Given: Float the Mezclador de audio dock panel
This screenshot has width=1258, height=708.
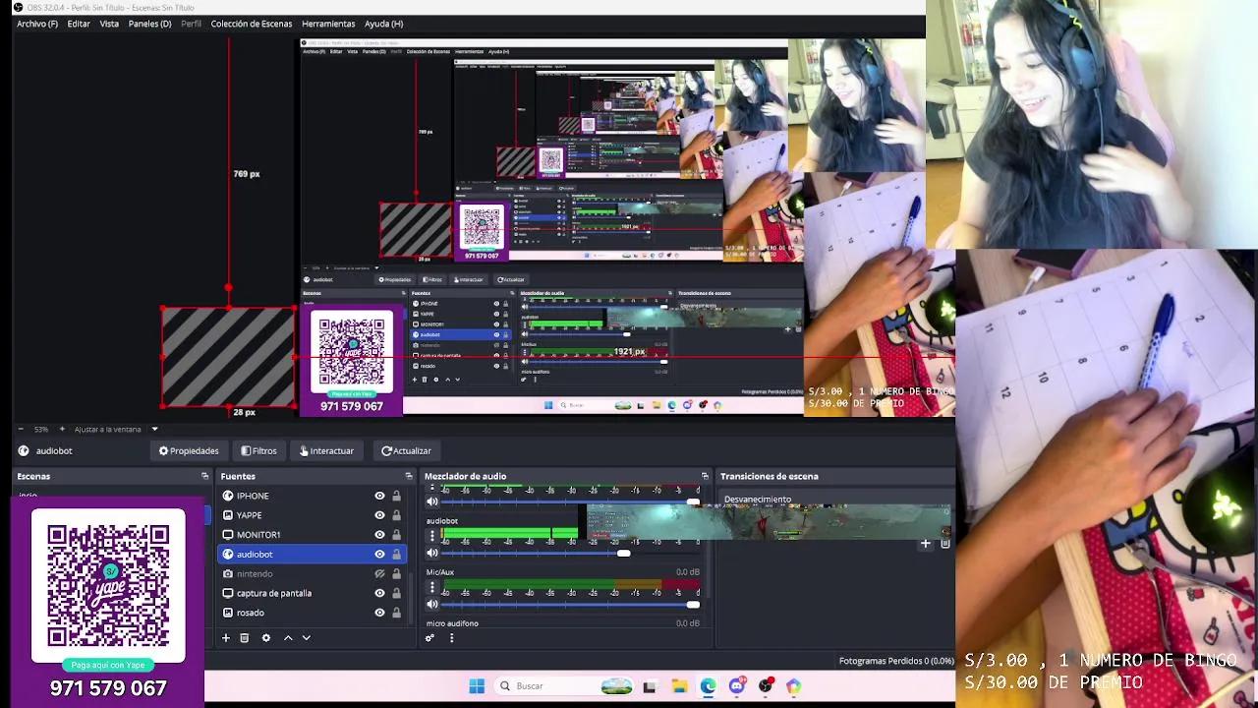Looking at the screenshot, I should point(705,476).
